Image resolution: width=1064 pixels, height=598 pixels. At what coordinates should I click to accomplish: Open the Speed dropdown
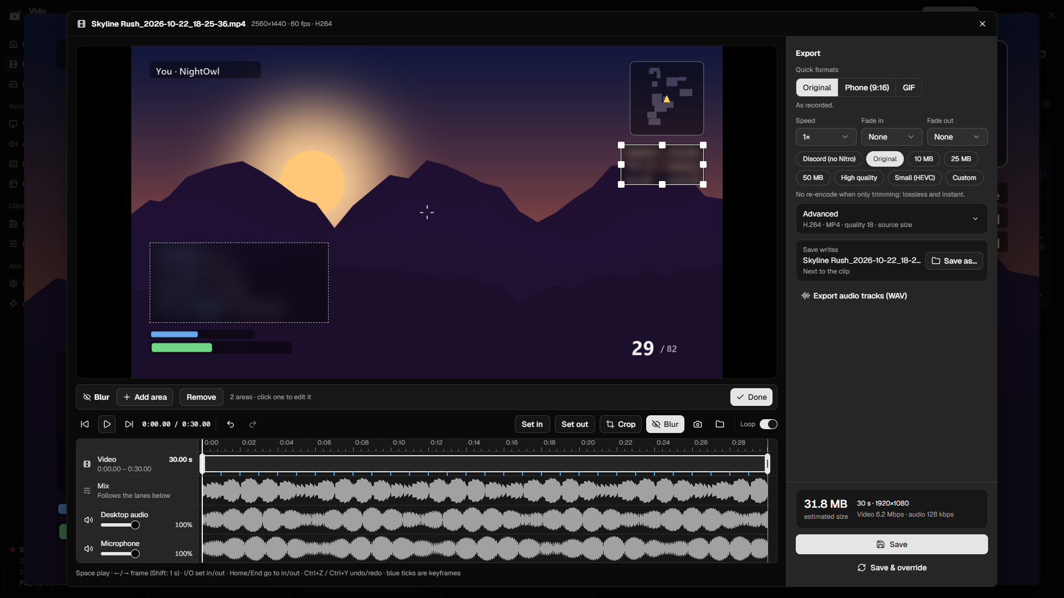tap(826, 137)
